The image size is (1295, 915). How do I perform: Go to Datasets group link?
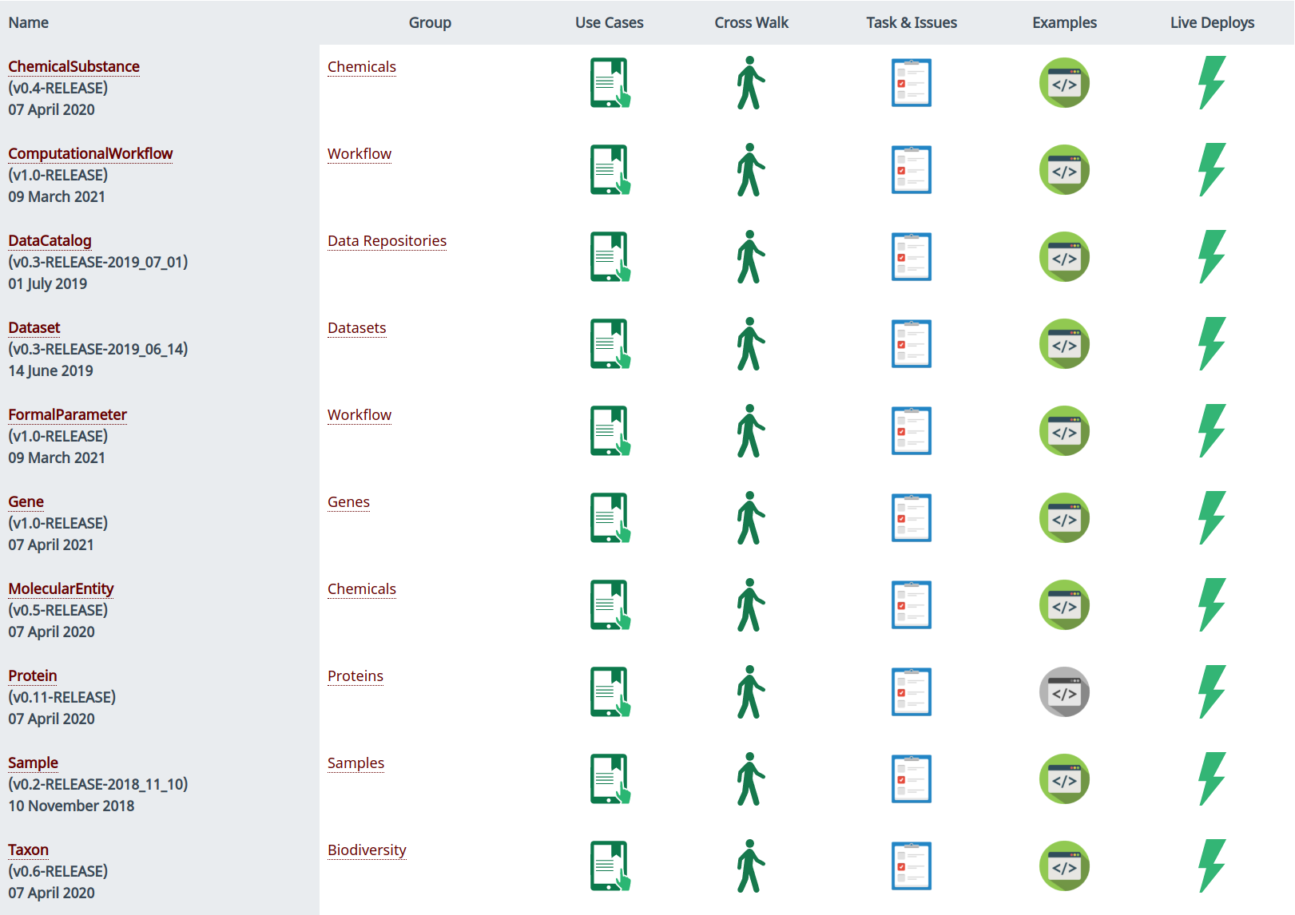[x=357, y=327]
